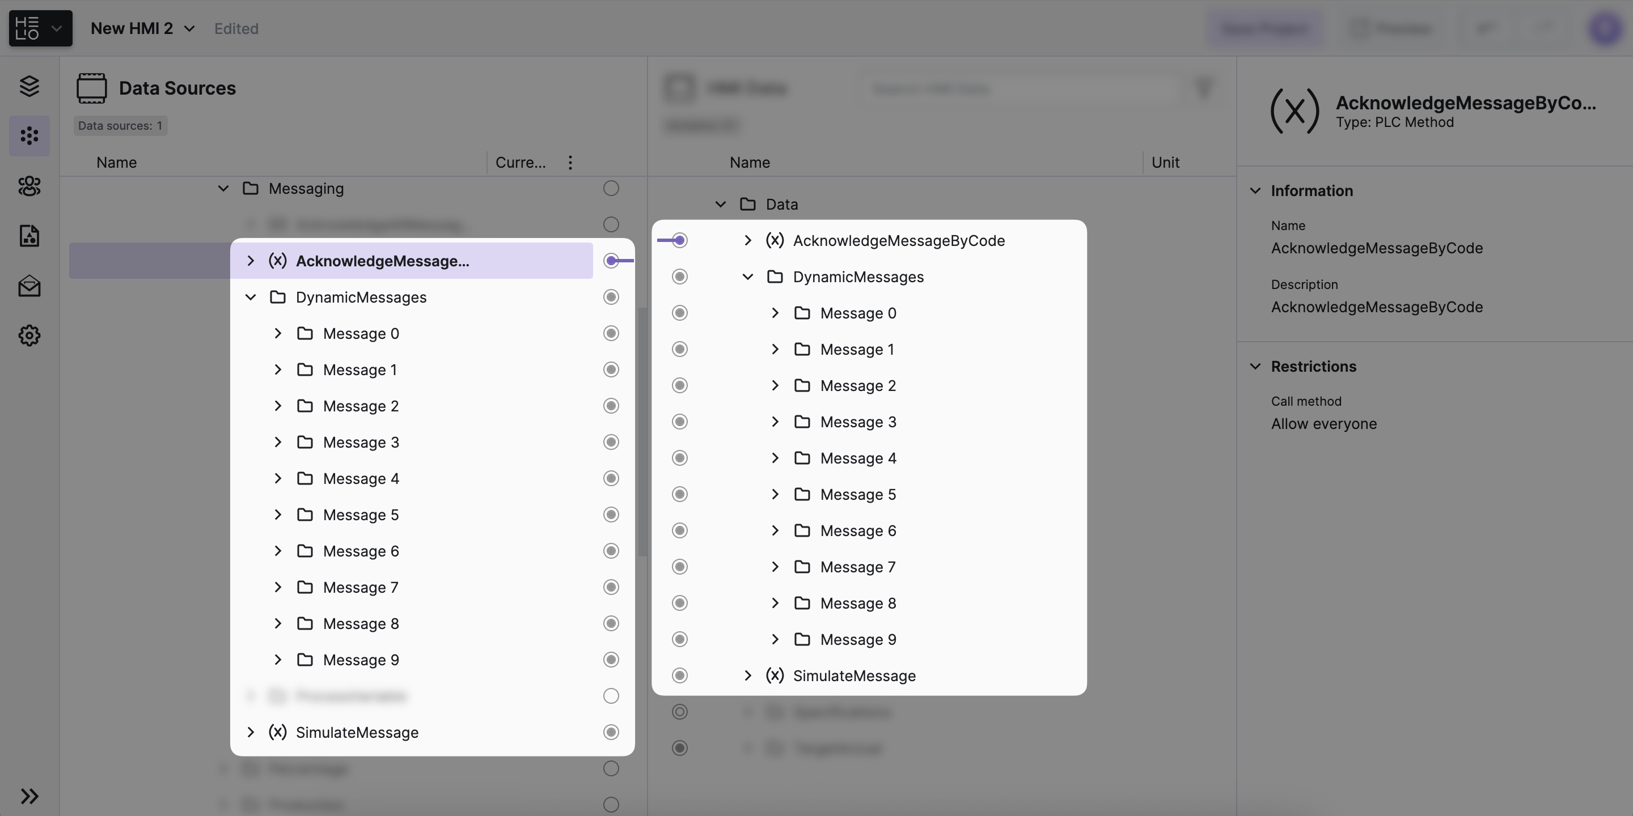Expand Message 5 in HMI Data tree

(x=775, y=494)
